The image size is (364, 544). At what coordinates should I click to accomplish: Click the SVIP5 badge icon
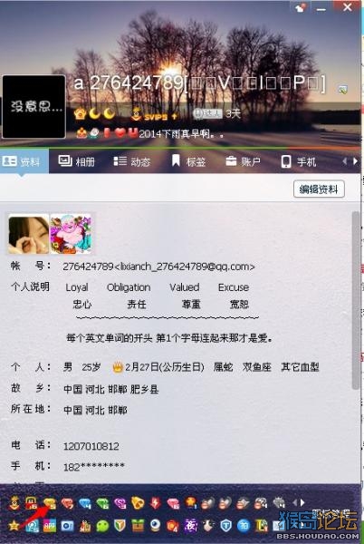[x=153, y=115]
